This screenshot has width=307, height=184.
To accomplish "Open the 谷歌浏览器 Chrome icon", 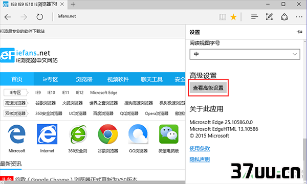I will point(108,134).
